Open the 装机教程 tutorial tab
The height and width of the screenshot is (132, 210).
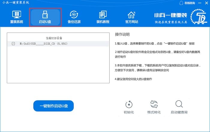[103, 17]
